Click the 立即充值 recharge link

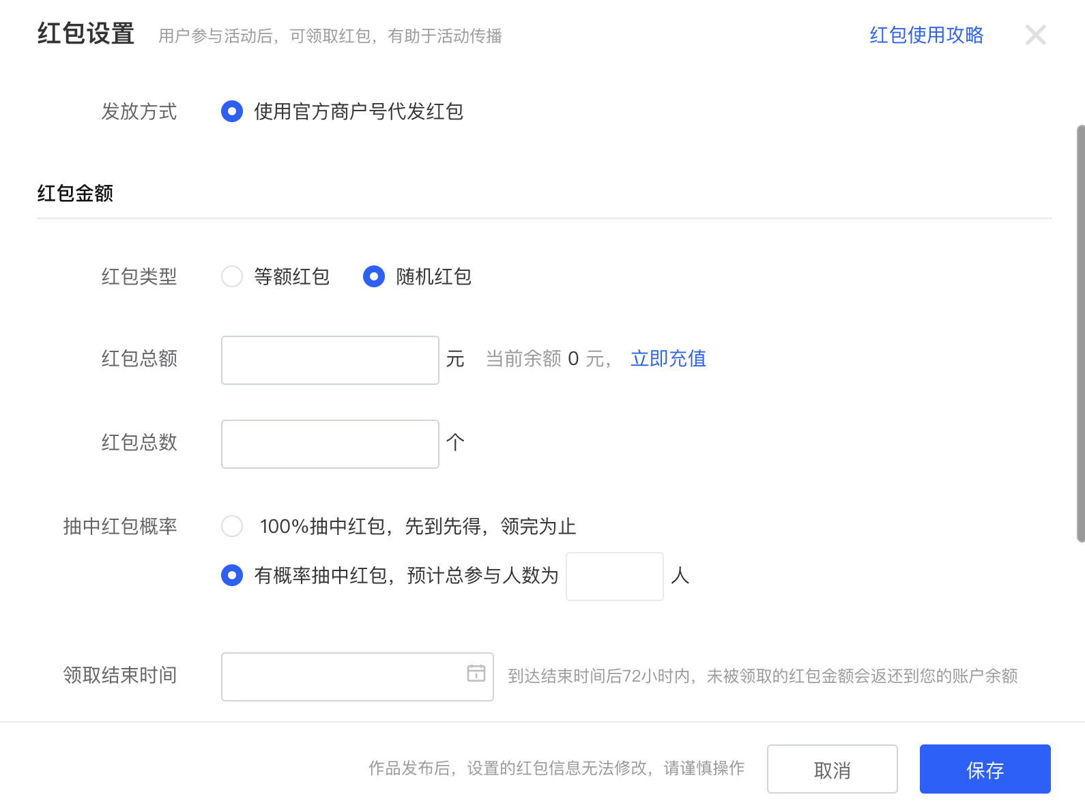[668, 359]
